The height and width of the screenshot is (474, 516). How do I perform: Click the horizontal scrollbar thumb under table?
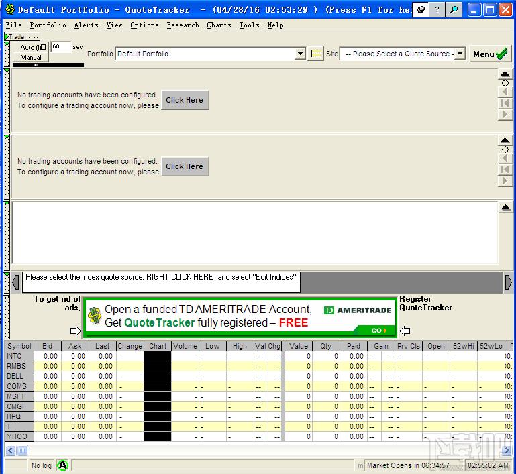point(22,450)
